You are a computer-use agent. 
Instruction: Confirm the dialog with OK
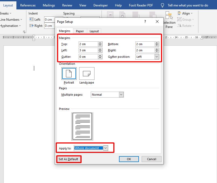(x=129, y=159)
